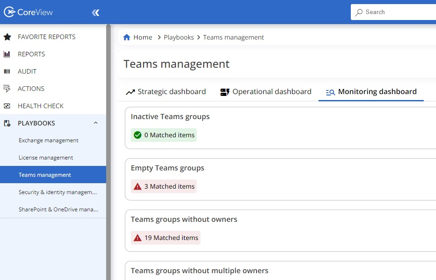The image size is (436, 280).
Task: Open FAVORITE REPORTS in sidebar
Action: click(x=46, y=37)
